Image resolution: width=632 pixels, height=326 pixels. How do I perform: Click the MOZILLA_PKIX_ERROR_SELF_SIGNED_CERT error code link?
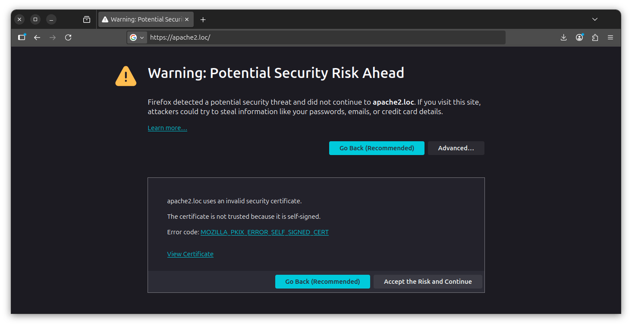[264, 232]
